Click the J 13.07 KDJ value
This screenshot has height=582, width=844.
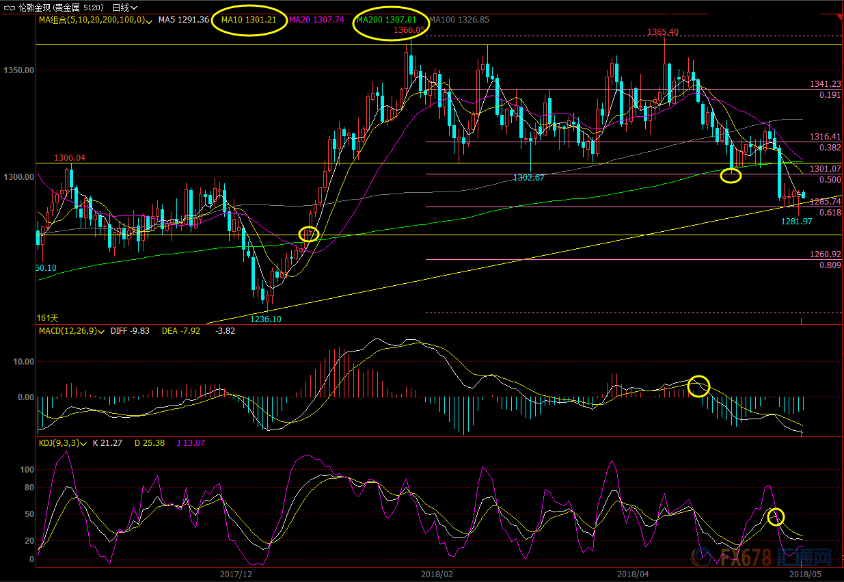pyautogui.click(x=191, y=443)
